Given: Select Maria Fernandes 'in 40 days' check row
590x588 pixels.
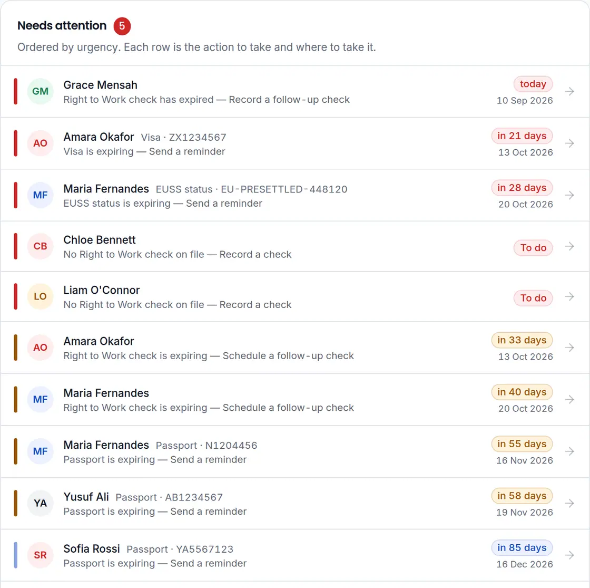Looking at the screenshot, I should coord(295,400).
